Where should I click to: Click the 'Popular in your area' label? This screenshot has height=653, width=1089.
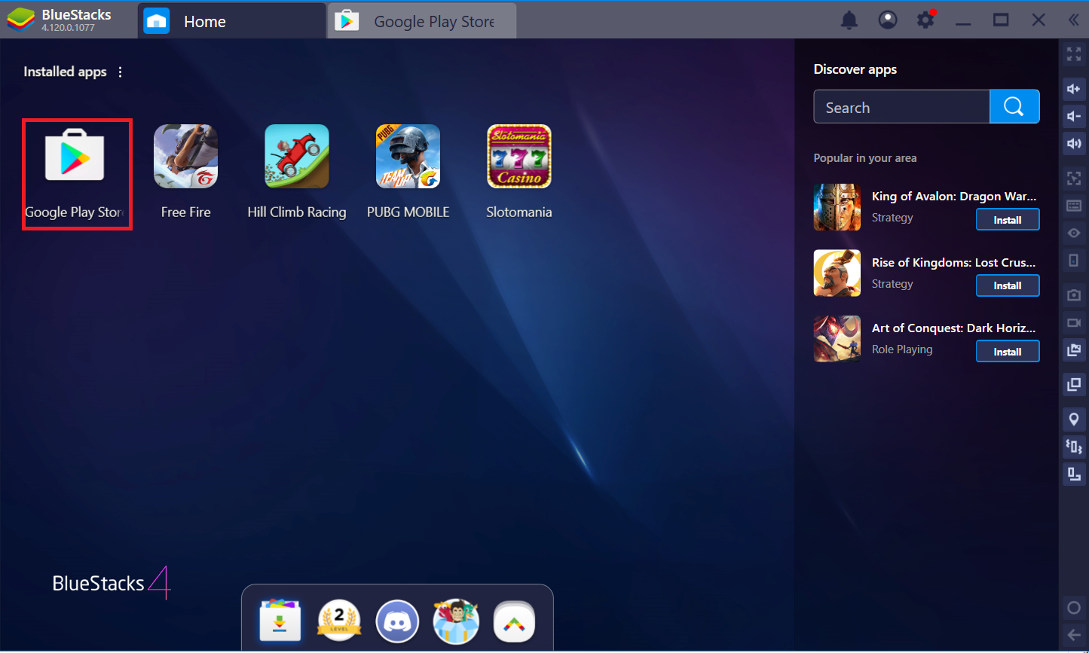pos(865,158)
